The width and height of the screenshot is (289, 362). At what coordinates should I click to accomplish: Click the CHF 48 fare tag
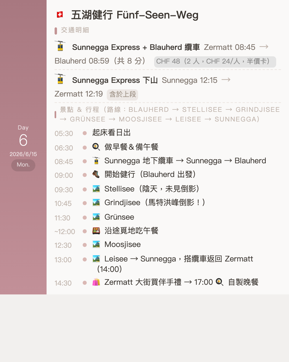pos(215,61)
